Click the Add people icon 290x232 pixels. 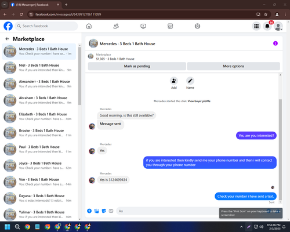[174, 81]
